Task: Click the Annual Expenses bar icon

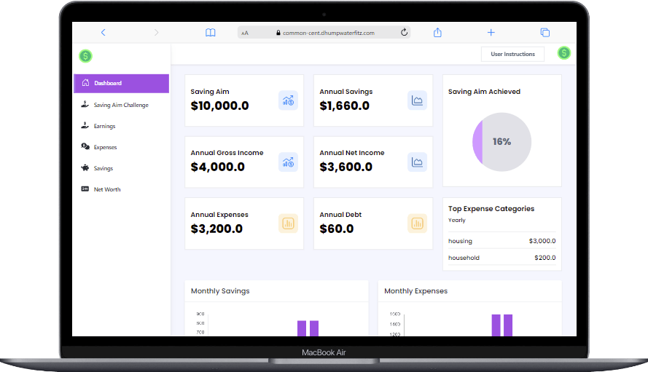Action: coord(288,223)
